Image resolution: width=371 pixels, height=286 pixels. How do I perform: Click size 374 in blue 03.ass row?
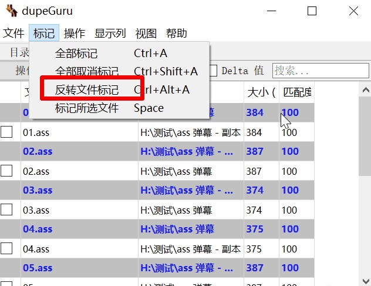coord(255,191)
